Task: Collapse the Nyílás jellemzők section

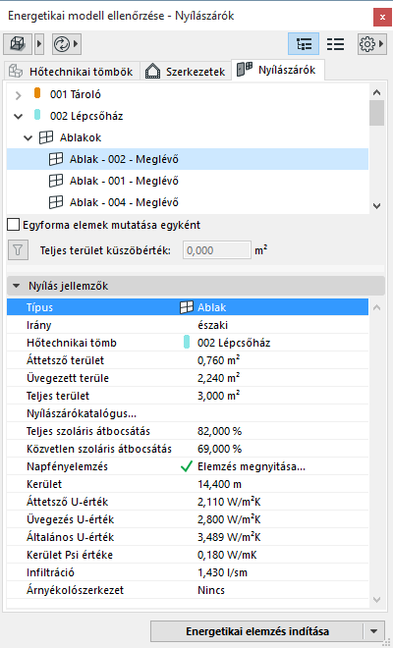Action: coord(17,286)
